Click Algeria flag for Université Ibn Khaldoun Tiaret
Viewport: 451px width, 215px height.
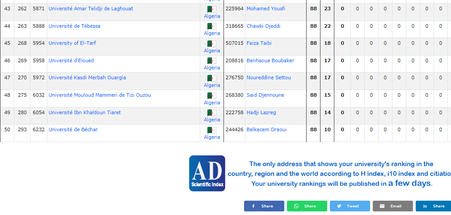212,113
